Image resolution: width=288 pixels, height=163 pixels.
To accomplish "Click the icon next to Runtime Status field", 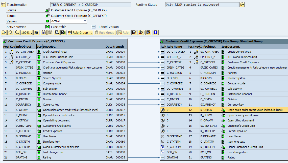I will 242,5.
